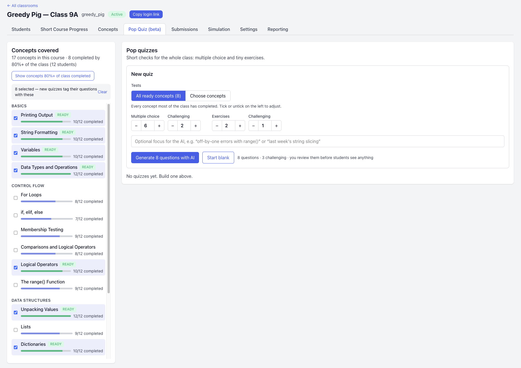Uncheck the Variables concept checkbox

tap(16, 153)
